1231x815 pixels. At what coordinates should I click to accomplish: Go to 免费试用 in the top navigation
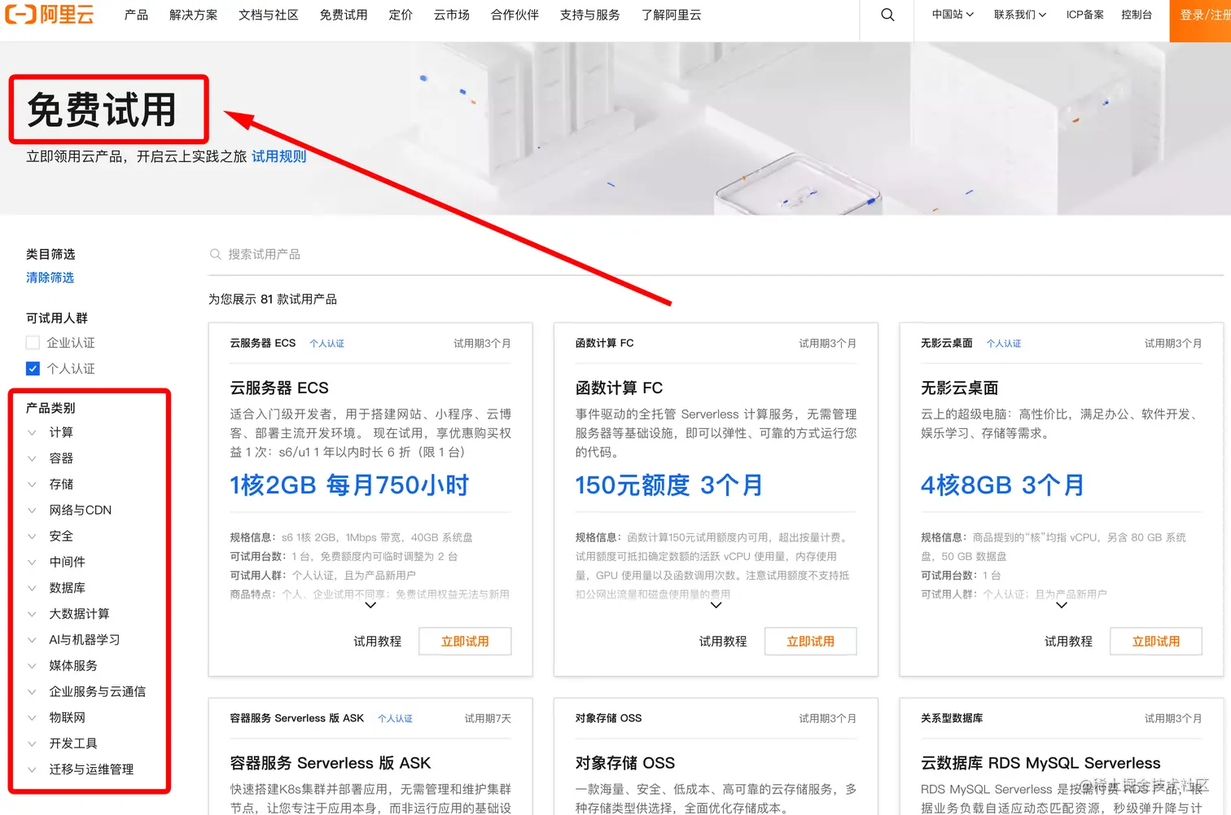(343, 15)
